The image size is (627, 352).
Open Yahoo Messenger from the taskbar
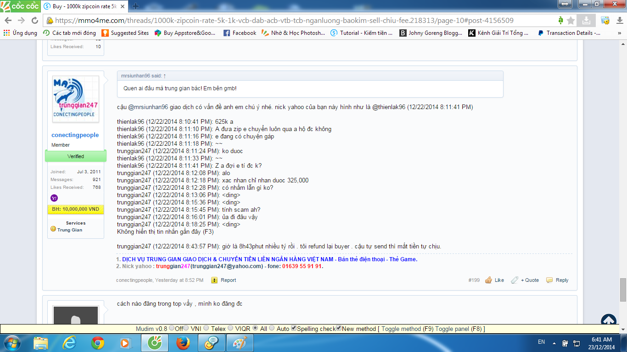pos(211,343)
